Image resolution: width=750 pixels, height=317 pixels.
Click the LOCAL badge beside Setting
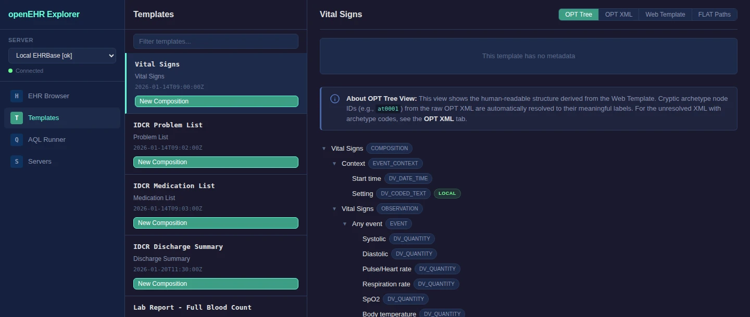447,194
